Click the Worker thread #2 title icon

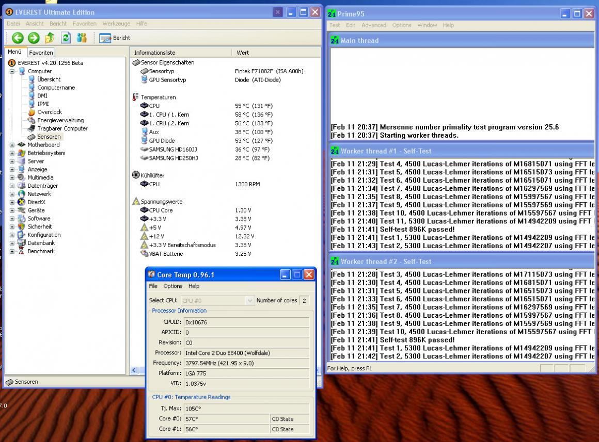coord(335,261)
